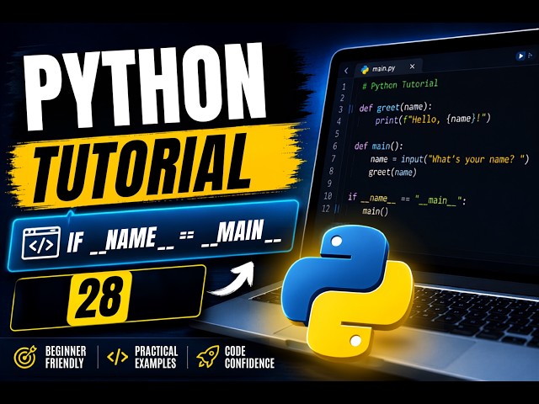539x404 pixels.
Task: Click the print(f"Hello, {name}!") line
Action: [x=433, y=120]
